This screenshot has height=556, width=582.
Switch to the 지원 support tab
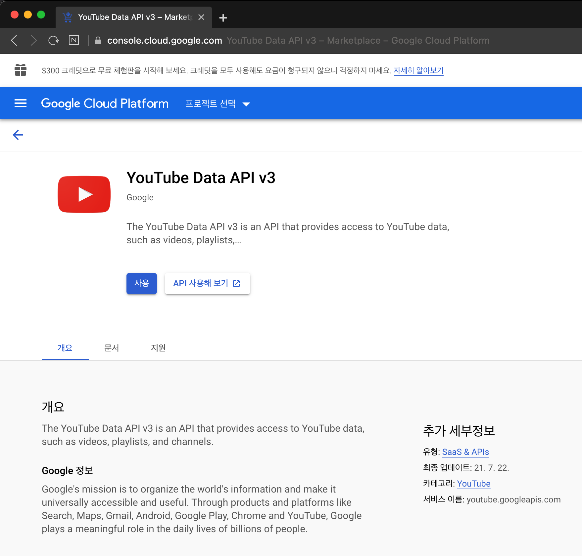point(158,348)
